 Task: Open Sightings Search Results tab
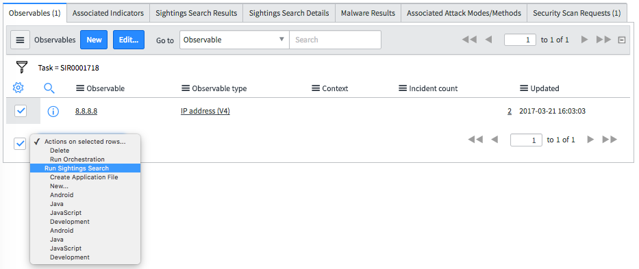[x=196, y=13]
